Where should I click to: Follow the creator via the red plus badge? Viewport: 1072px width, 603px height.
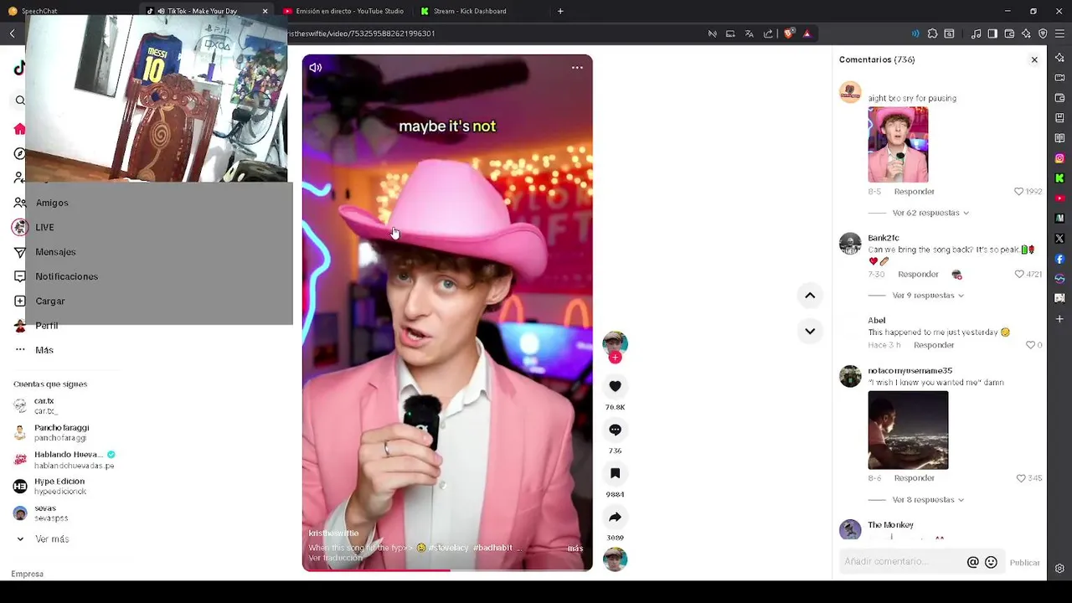pos(615,358)
